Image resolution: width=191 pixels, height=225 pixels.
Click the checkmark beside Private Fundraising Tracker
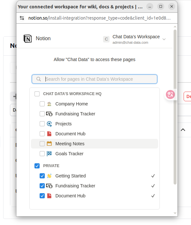[x=153, y=186]
